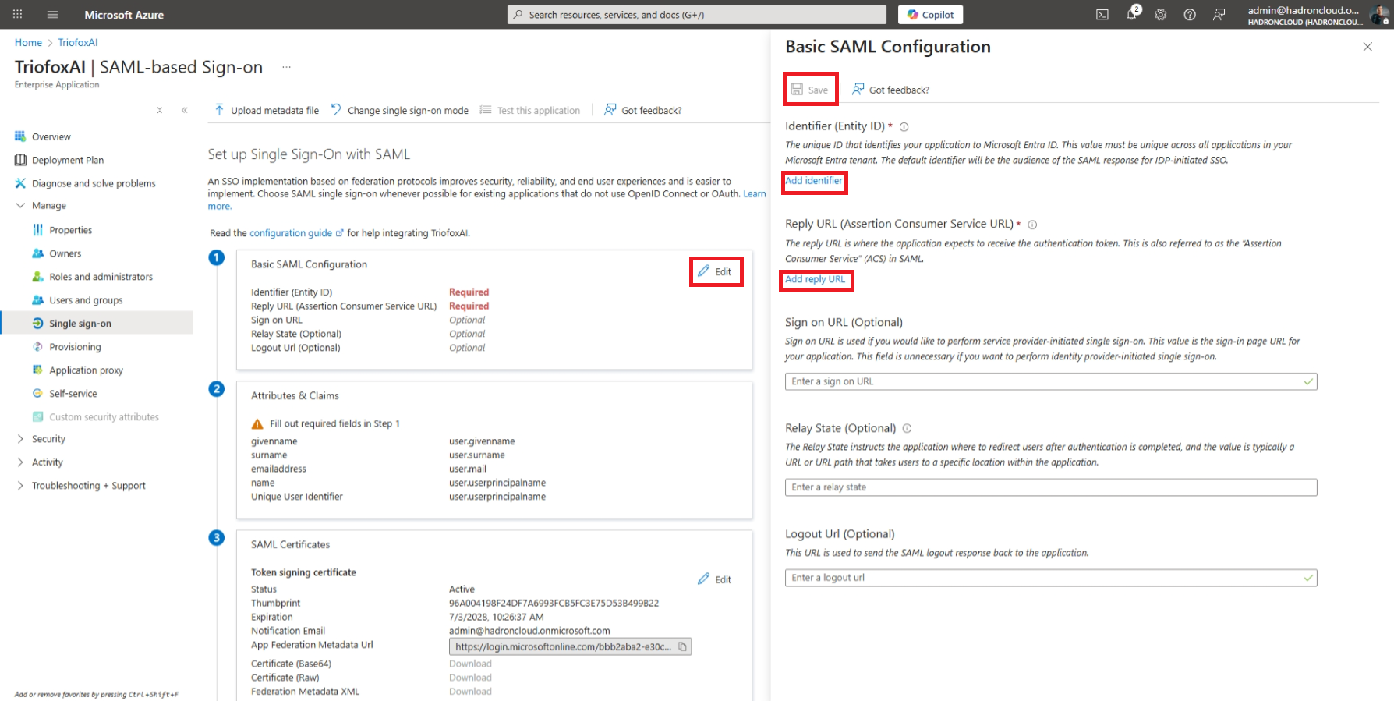The image size is (1394, 701).
Task: Click the logout url input field
Action: point(1051,578)
